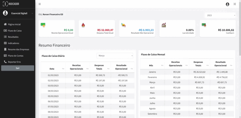
Task: Click the Fevereiro row in monthly table
Action: pos(187,77)
